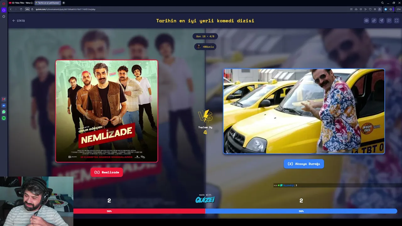Click the quiz title 'Tarihin en iyi yerli komedi dizisi'
The image size is (402, 226).
click(205, 21)
